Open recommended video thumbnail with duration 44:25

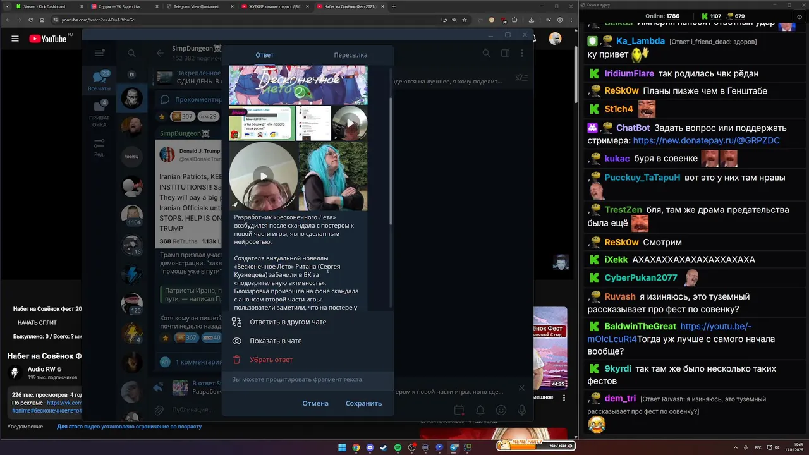click(550, 349)
